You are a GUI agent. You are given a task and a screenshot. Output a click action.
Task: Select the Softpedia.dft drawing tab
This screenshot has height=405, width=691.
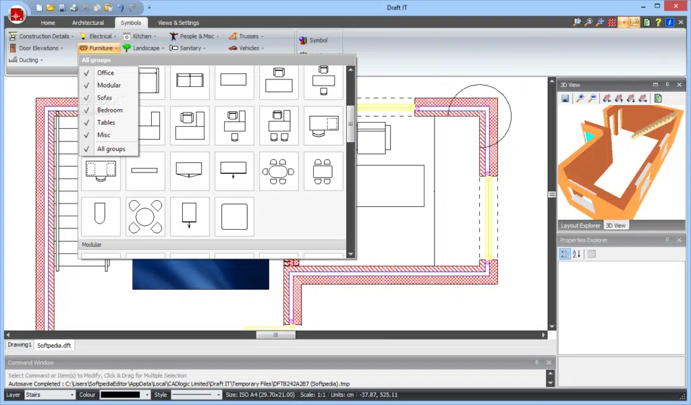(53, 344)
